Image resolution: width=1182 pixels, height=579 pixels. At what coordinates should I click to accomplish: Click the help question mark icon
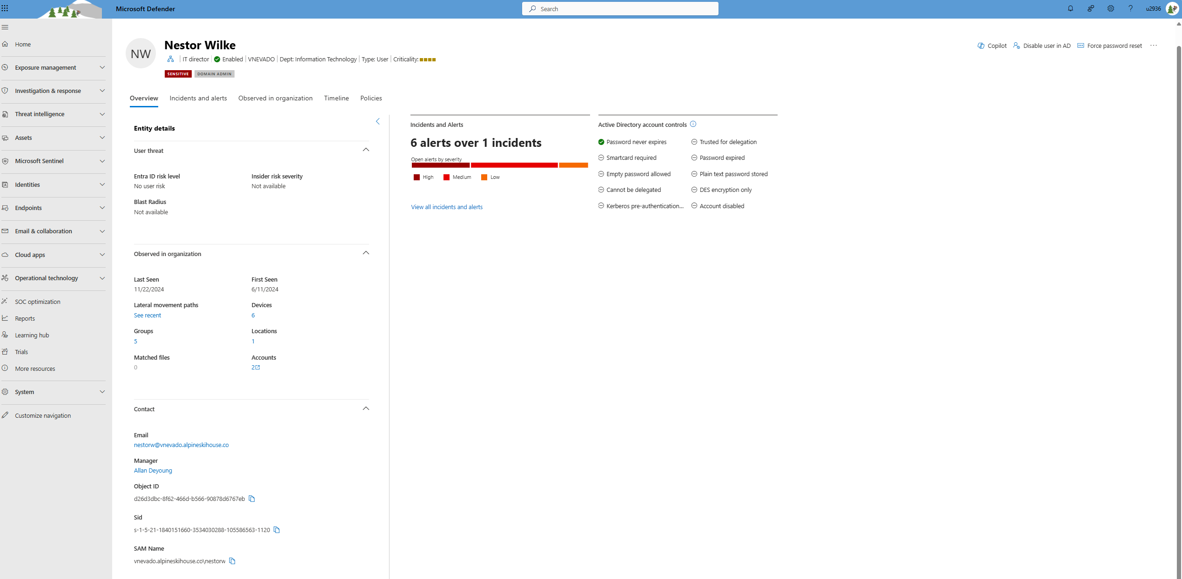click(1129, 9)
